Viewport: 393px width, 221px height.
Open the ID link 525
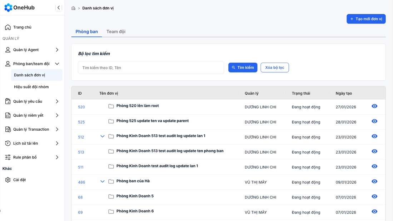click(81, 122)
